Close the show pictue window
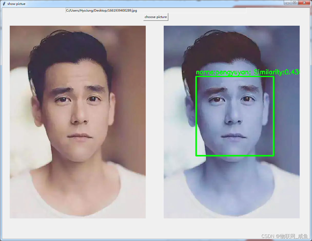This screenshot has height=241, width=312. pos(304,3)
